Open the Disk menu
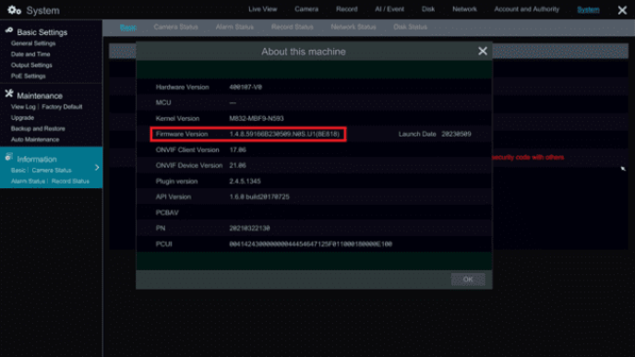 pyautogui.click(x=428, y=9)
